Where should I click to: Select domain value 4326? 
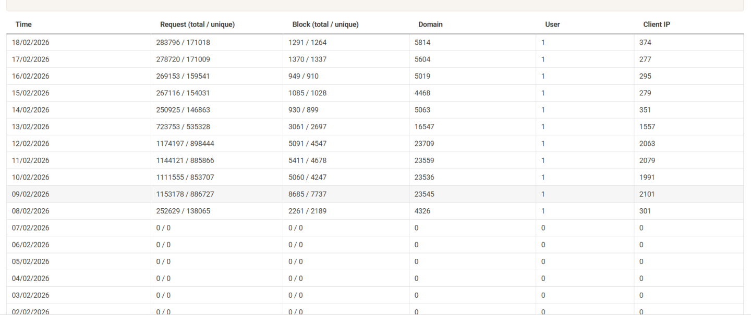422,211
